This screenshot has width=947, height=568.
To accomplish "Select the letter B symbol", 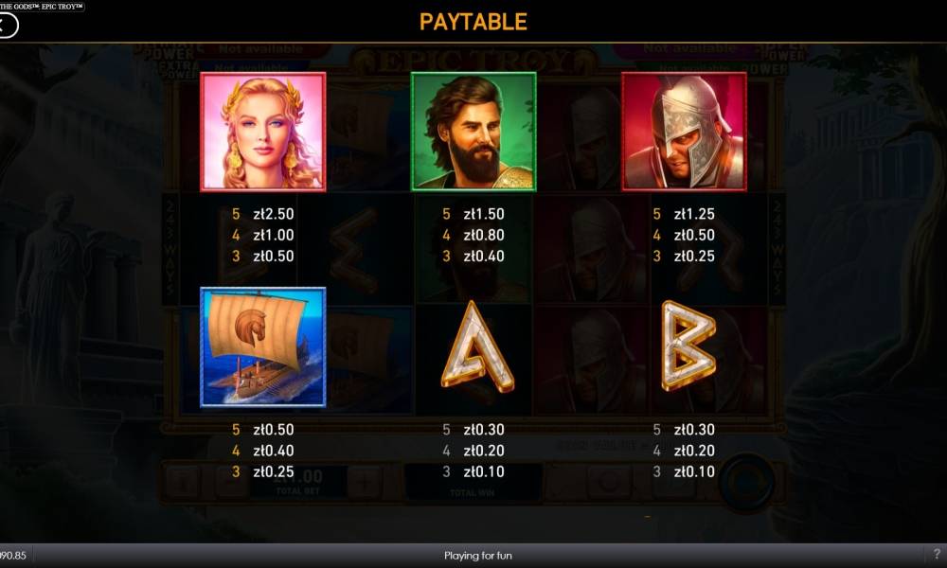I will pos(688,346).
